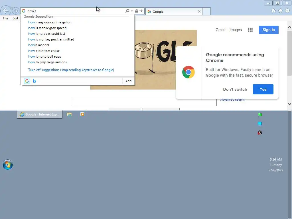
Task: Click the page scrollbar down arrow
Action: [290, 104]
